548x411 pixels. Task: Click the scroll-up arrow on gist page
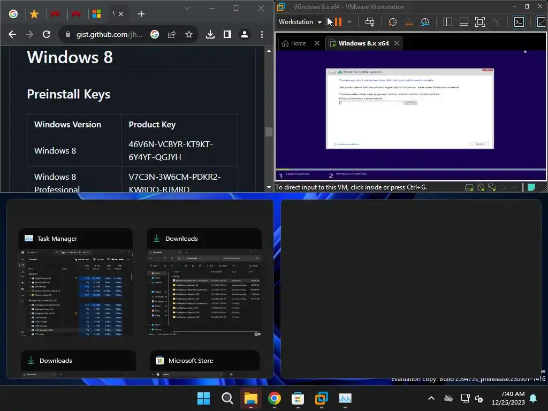[x=269, y=51]
